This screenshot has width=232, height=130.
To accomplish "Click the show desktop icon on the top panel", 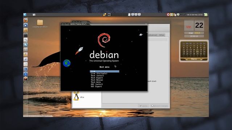I will [x=34, y=14].
